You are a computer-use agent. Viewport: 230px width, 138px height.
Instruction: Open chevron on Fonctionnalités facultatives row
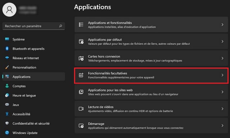point(222,75)
